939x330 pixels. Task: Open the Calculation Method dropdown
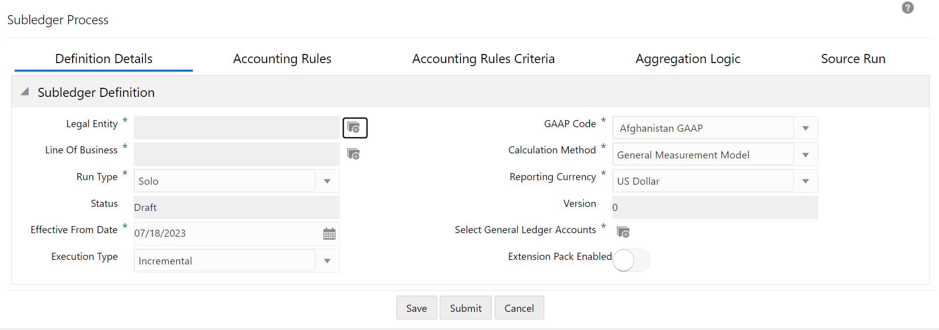(805, 155)
